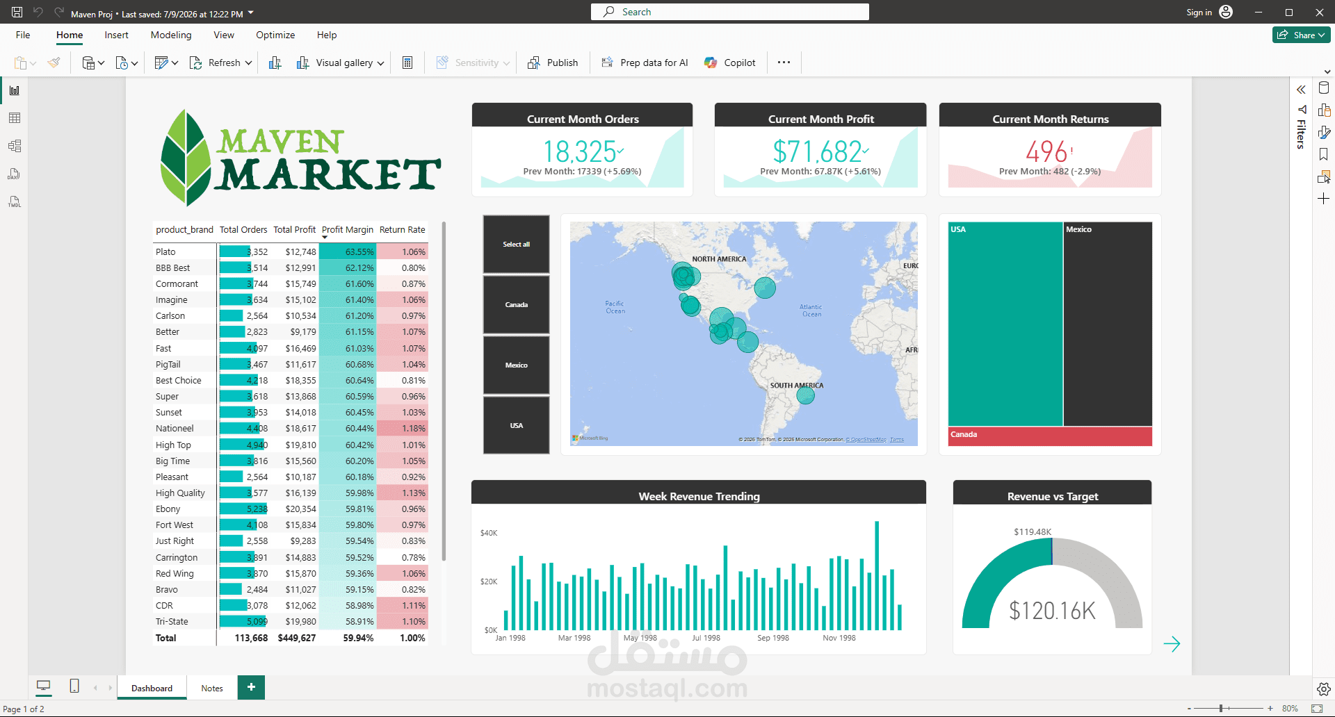
Task: Open the Bookmarks pane icon
Action: tap(1324, 154)
